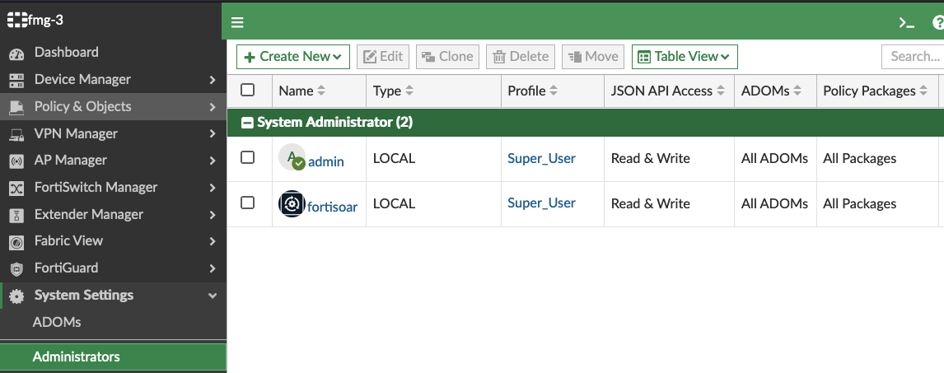Click the Device Manager icon

pyautogui.click(x=16, y=80)
